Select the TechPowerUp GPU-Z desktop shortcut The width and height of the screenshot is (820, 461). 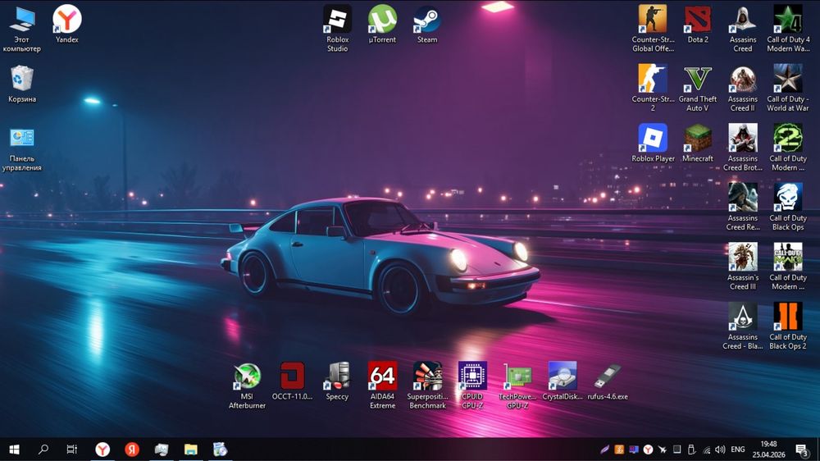coord(517,386)
